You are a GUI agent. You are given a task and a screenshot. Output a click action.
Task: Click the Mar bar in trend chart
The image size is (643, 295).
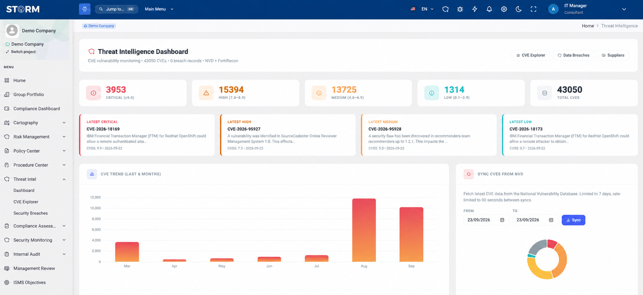(127, 252)
